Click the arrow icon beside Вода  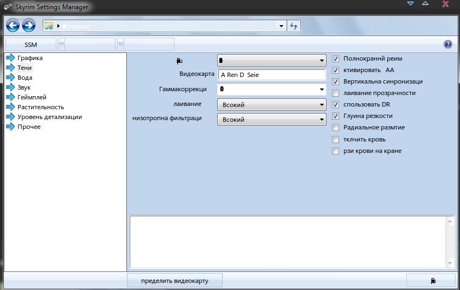10,78
